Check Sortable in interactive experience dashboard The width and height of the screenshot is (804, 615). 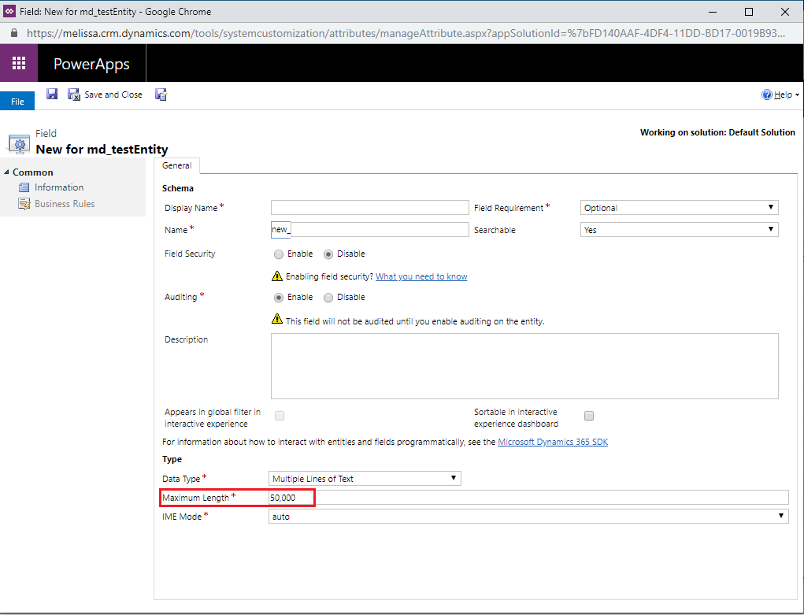pyautogui.click(x=589, y=416)
